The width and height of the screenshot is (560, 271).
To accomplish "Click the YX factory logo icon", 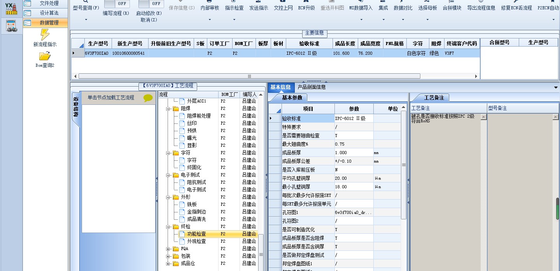I will (x=11, y=9).
